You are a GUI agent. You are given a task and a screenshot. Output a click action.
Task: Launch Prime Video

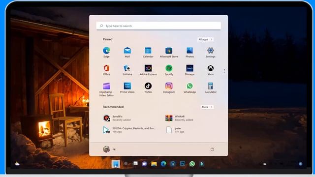tap(127, 88)
